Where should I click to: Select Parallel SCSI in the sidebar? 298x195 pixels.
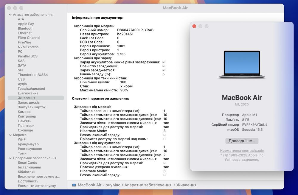point(28,56)
